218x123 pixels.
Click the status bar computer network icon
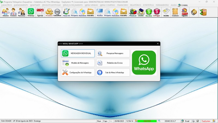[x=198, y=121]
